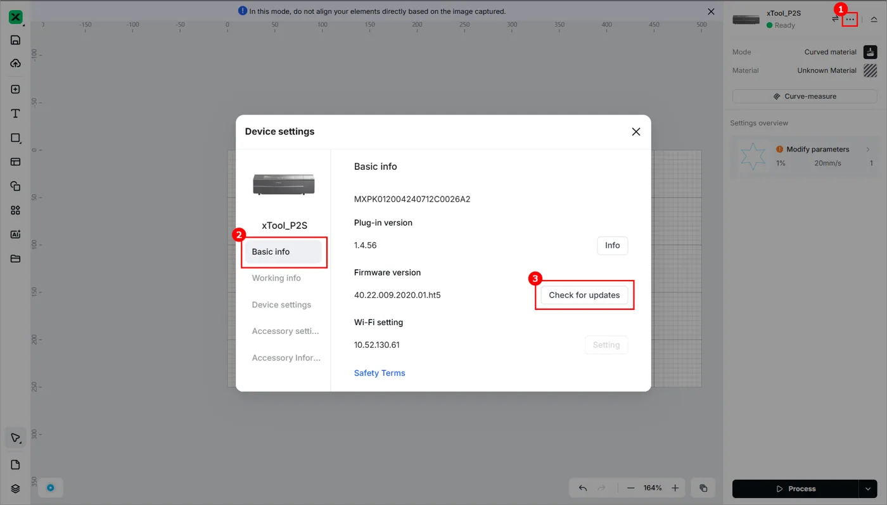Image resolution: width=887 pixels, height=505 pixels.
Task: Click the save project floppy icon
Action: 15,40
